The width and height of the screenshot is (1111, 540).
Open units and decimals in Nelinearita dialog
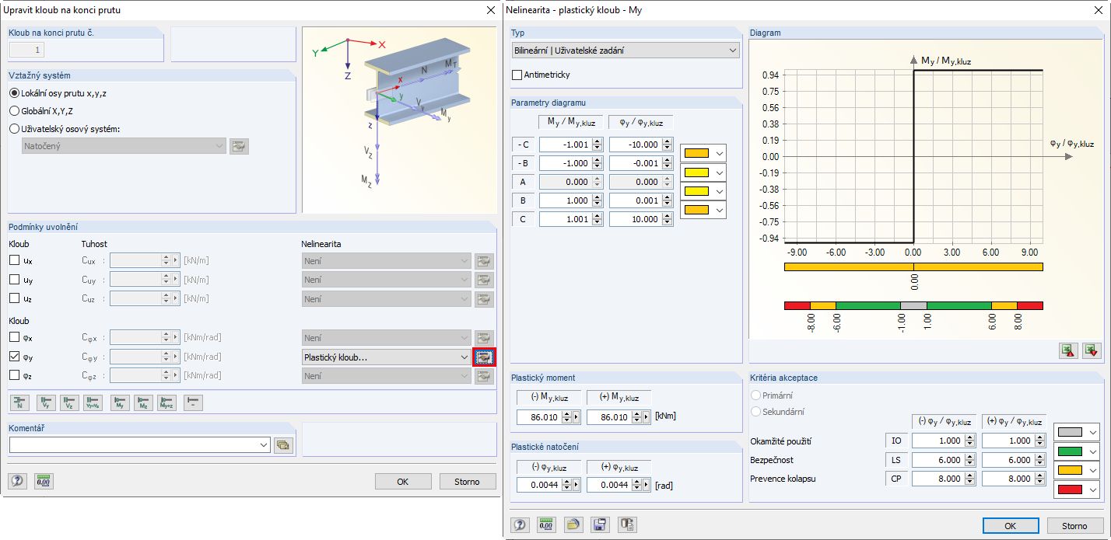(x=546, y=525)
